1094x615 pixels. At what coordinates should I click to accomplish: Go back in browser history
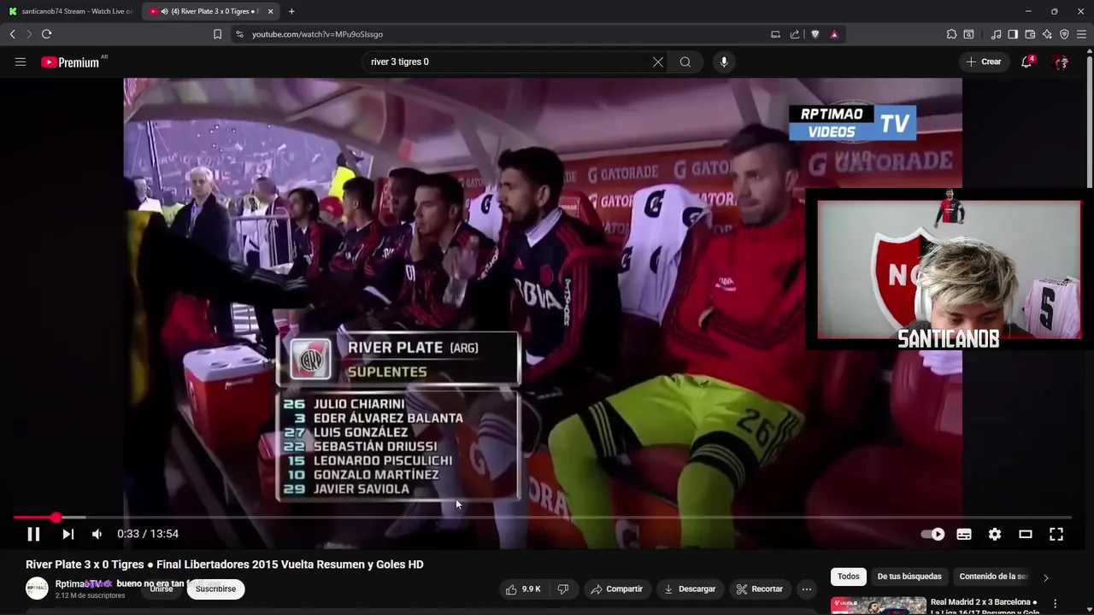(12, 34)
